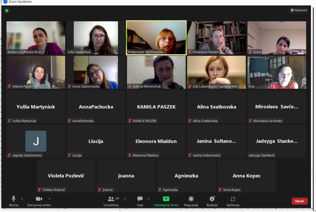Expand video options arrow beside Zatrzymaj wideo
Viewport: 316px width, 212px height.
[x=50, y=199]
